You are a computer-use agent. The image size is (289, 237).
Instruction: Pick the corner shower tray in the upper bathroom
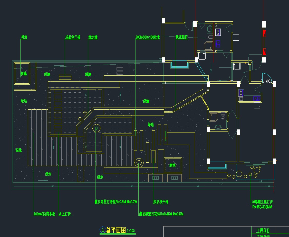tap(209, 46)
